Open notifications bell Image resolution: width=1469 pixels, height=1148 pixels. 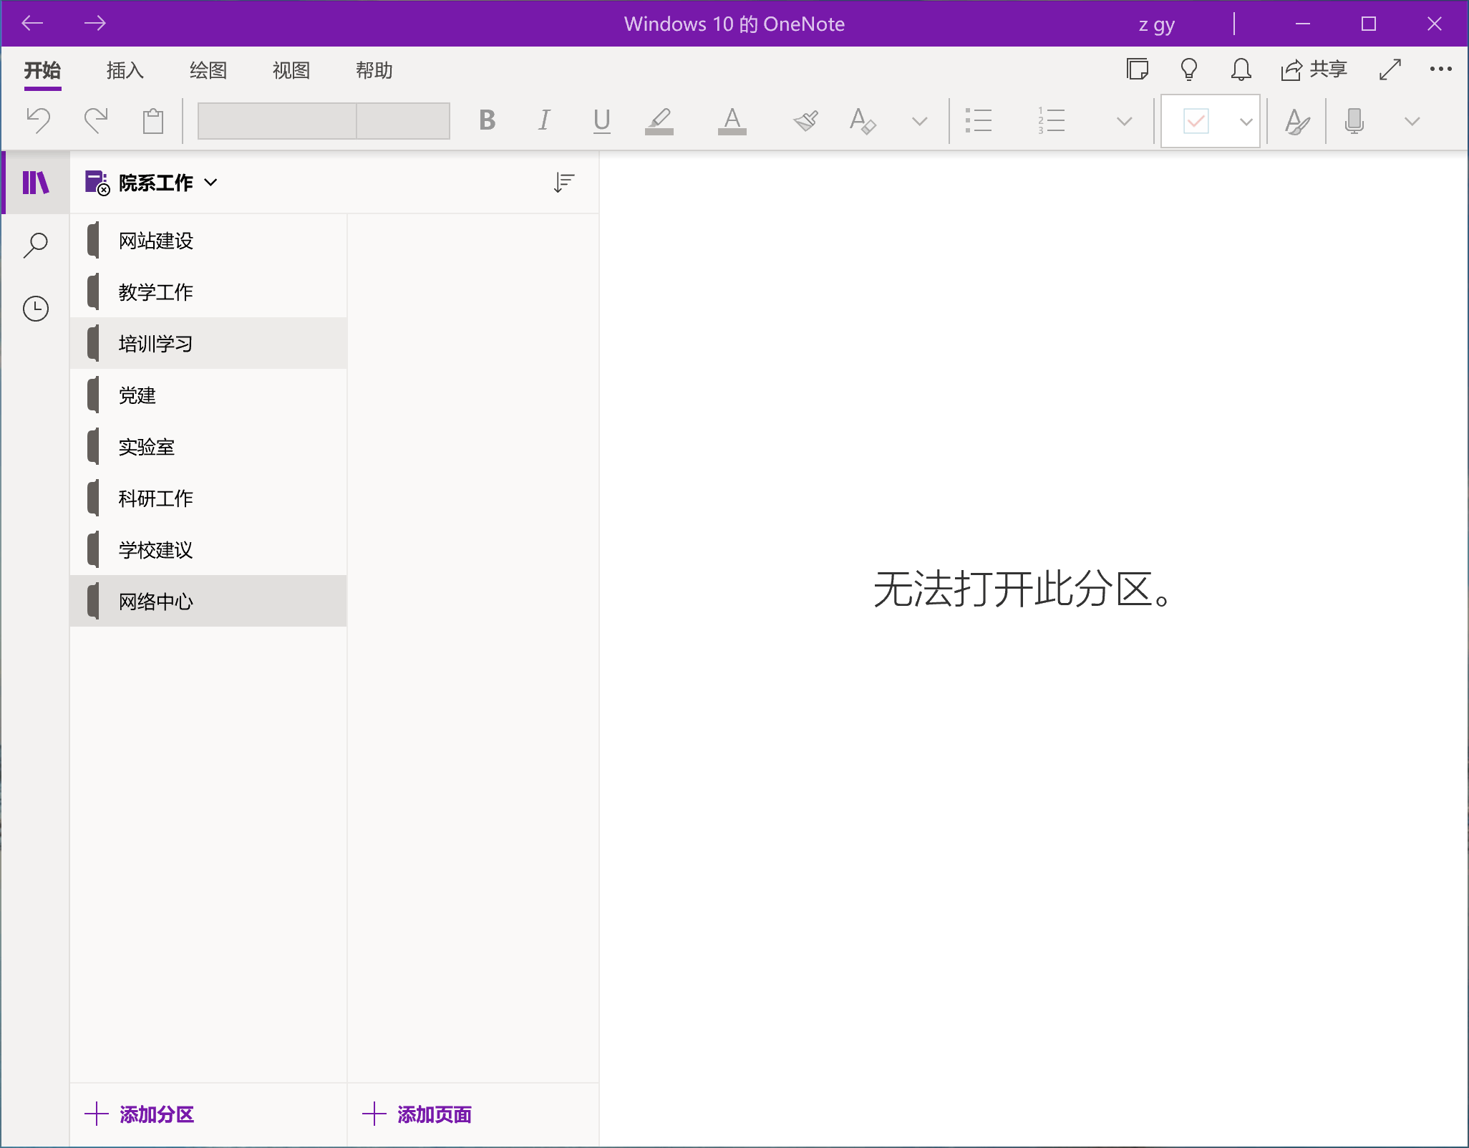coord(1241,69)
